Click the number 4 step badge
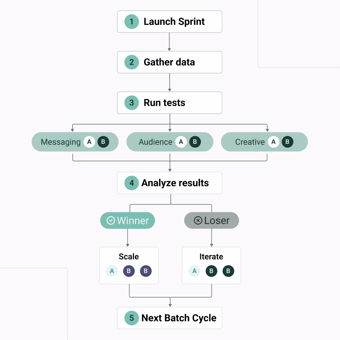This screenshot has height=340, width=340. coord(132,183)
